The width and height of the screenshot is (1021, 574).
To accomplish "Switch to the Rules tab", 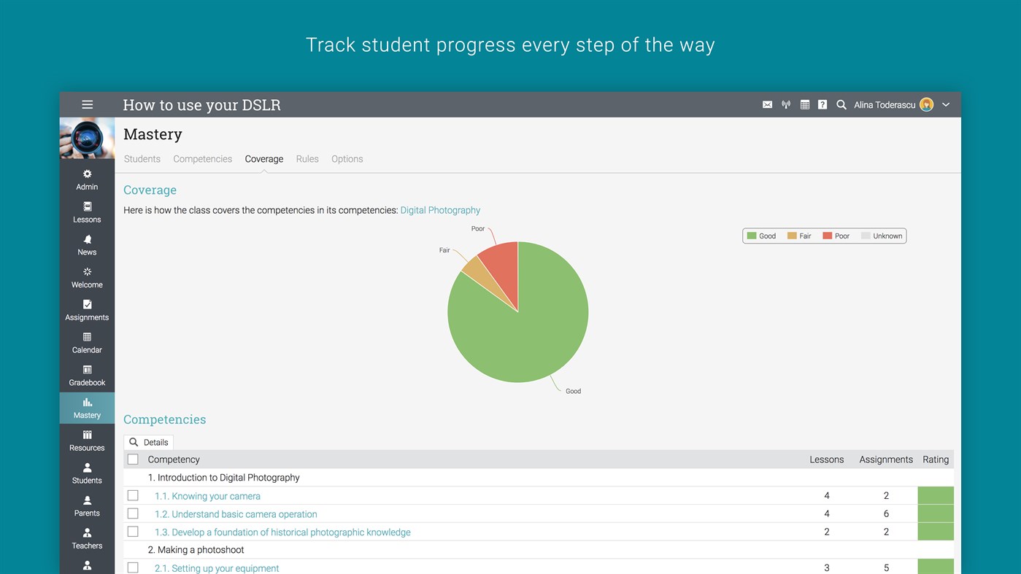I will click(x=307, y=159).
